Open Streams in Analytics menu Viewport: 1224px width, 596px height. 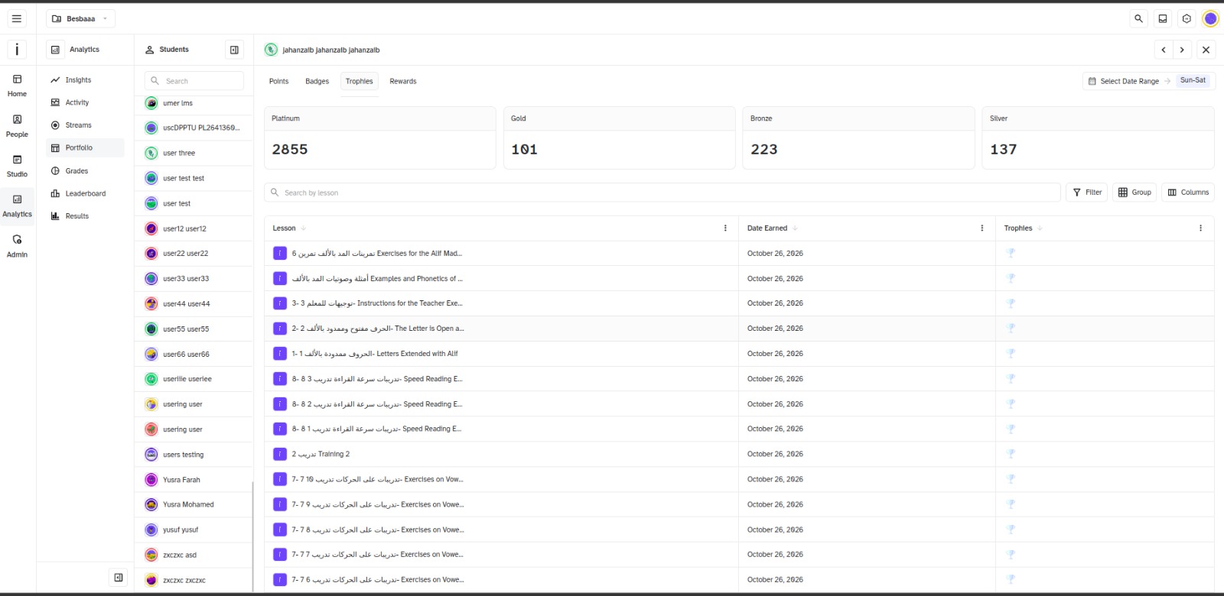(x=85, y=125)
